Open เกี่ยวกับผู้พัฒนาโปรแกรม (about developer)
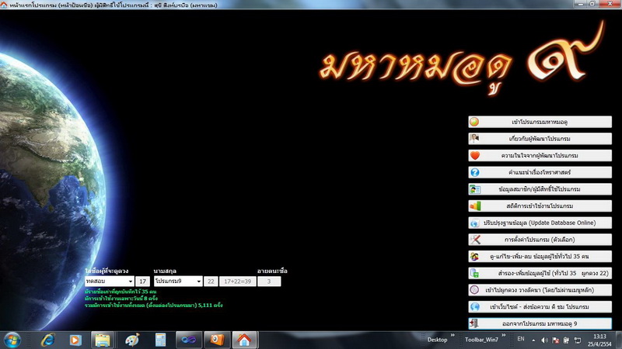 [x=540, y=139]
